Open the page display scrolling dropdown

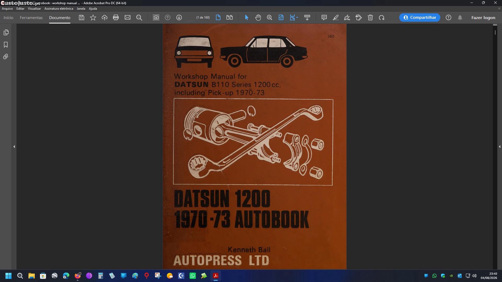point(294,17)
